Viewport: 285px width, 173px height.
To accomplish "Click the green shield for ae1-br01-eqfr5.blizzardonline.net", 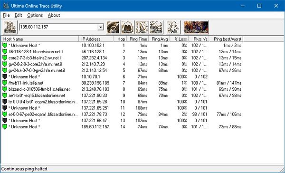I will [5, 96].
